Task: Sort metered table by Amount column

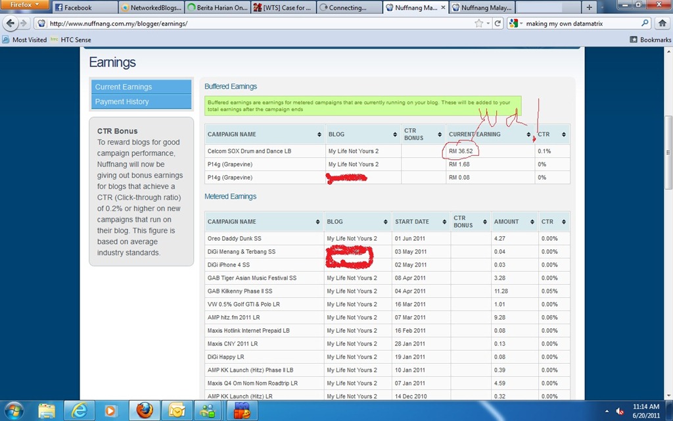Action: [x=514, y=222]
